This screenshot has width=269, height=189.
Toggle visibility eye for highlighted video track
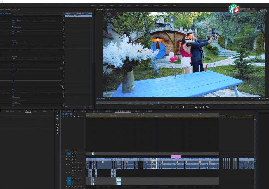[75, 154]
